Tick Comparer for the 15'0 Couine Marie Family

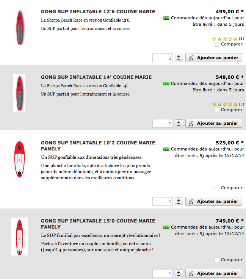click(x=217, y=260)
